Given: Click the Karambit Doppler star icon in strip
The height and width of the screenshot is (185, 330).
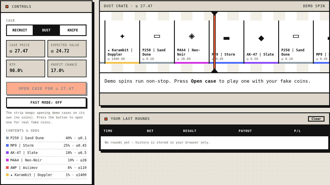Looking at the screenshot, I should pos(122,36).
